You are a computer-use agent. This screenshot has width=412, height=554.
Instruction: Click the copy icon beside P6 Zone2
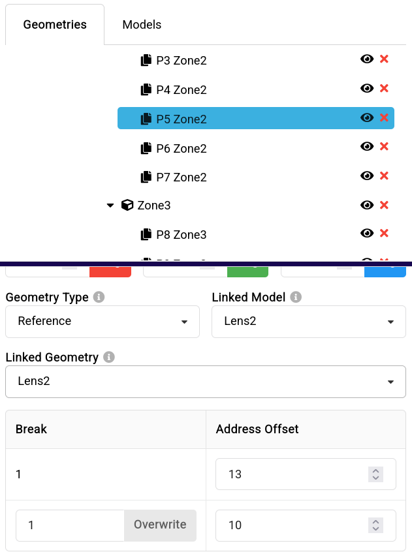146,148
